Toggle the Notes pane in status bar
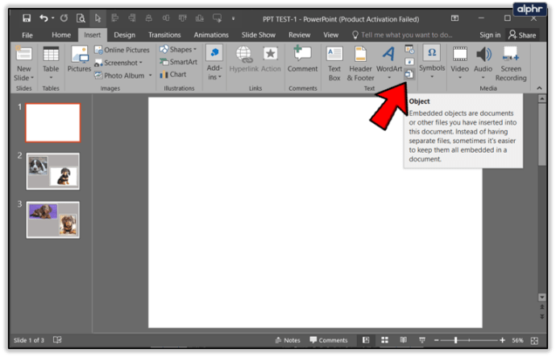Viewport: 556px width, 357px height. 287,340
